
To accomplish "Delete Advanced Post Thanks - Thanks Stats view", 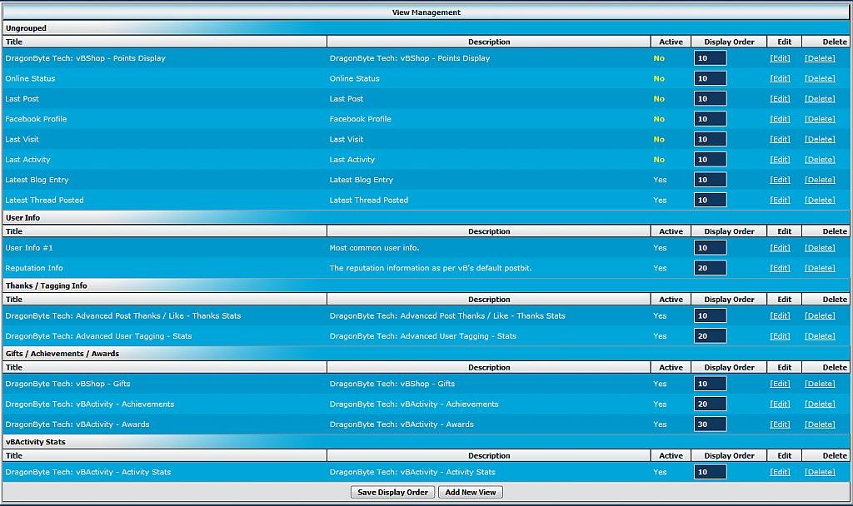I will [820, 315].
